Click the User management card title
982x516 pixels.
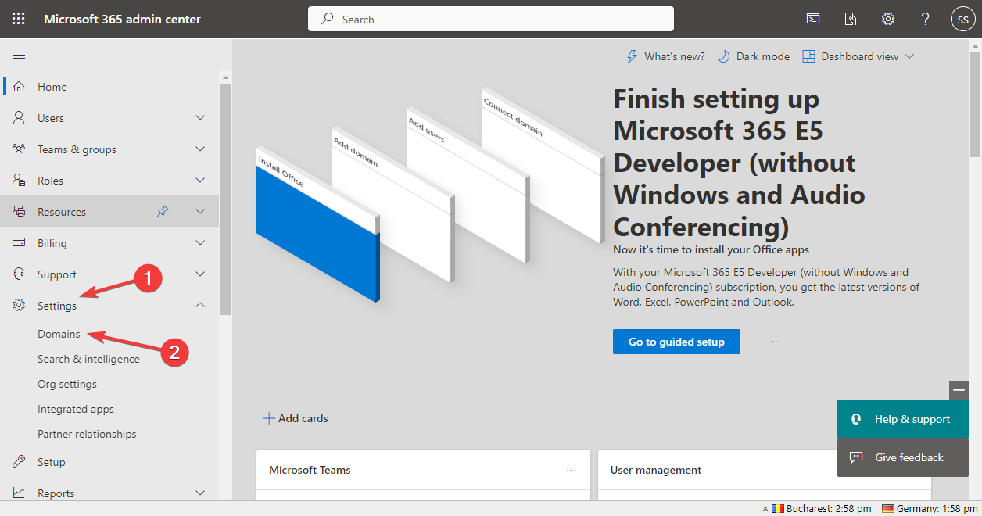point(656,470)
